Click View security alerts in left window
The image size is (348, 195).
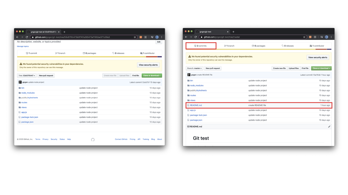click(x=148, y=65)
